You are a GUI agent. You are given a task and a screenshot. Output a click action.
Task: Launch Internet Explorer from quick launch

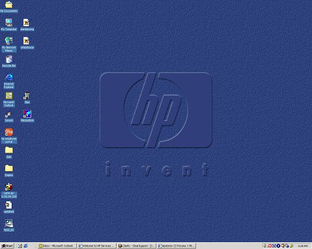coord(26,246)
